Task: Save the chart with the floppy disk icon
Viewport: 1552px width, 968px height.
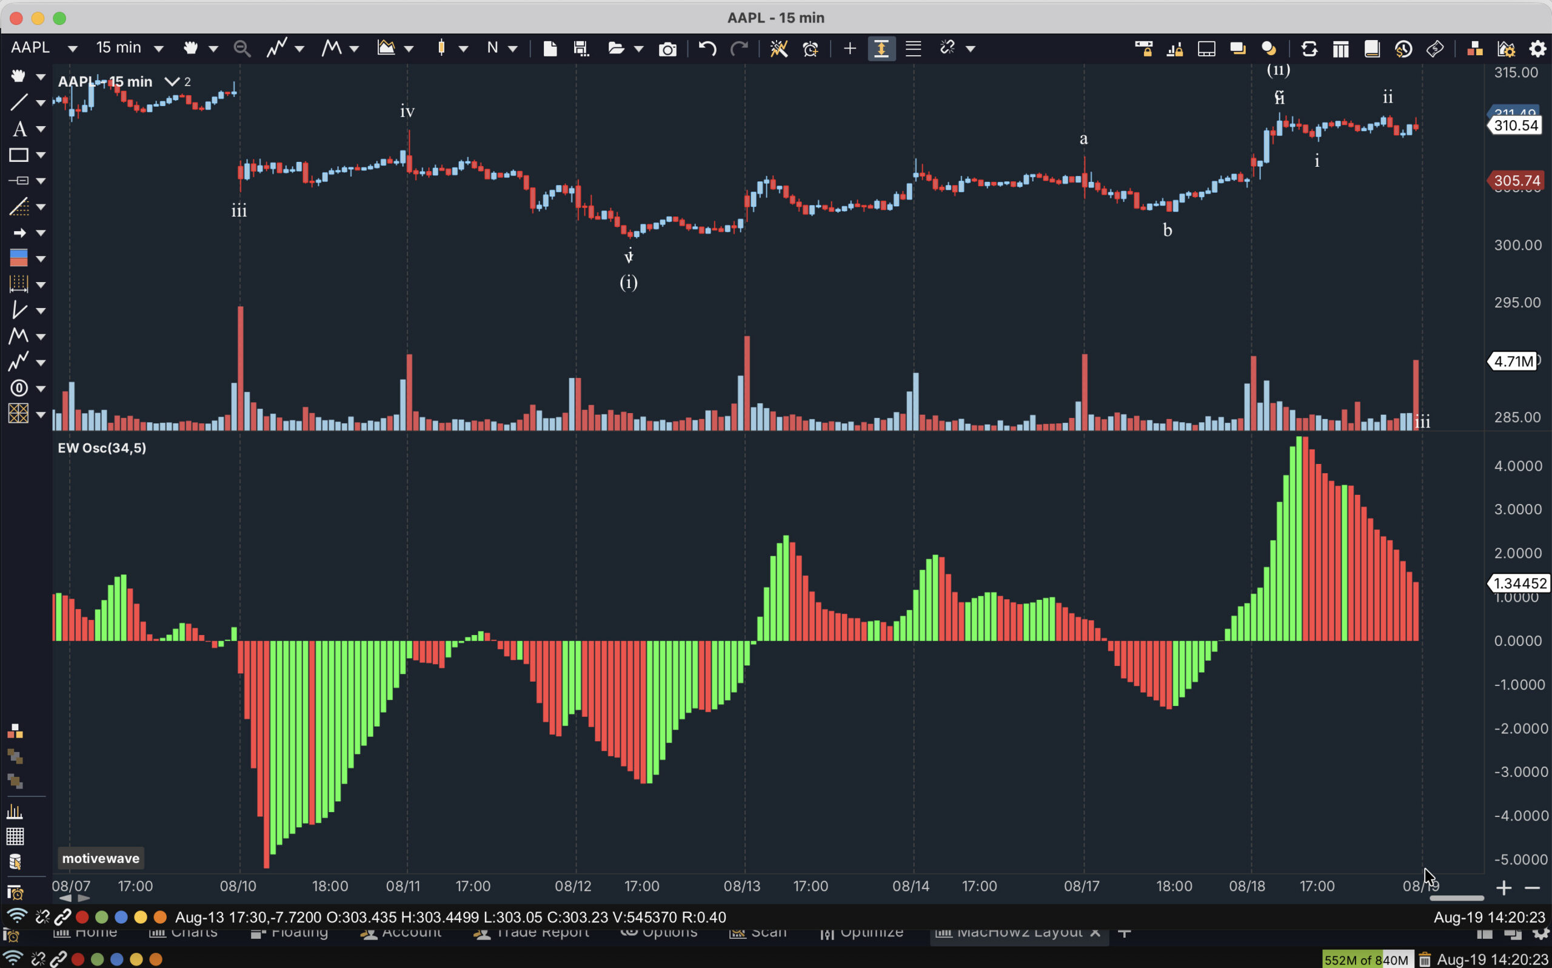Action: point(581,49)
